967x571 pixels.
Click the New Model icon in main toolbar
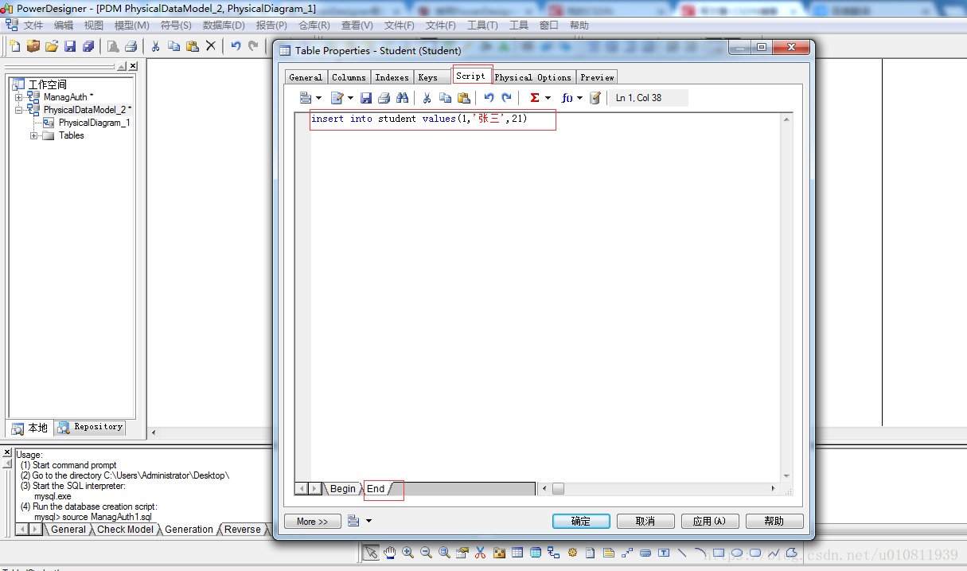(15, 46)
